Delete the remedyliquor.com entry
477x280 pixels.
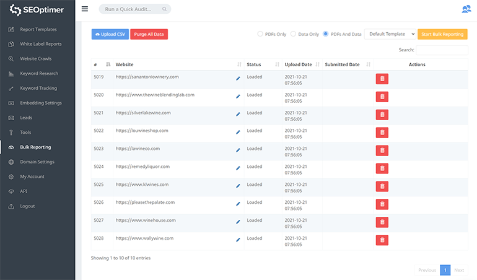382,168
